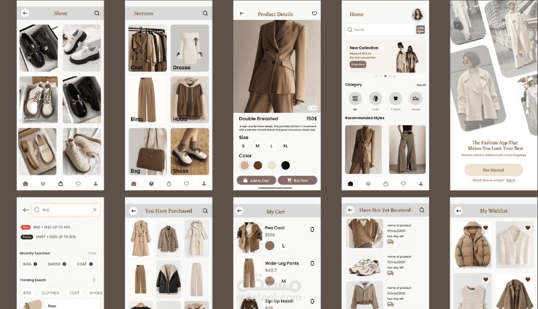Open shopping bag icon in Shose bottom bar
The width and height of the screenshot is (538, 309).
point(61,183)
